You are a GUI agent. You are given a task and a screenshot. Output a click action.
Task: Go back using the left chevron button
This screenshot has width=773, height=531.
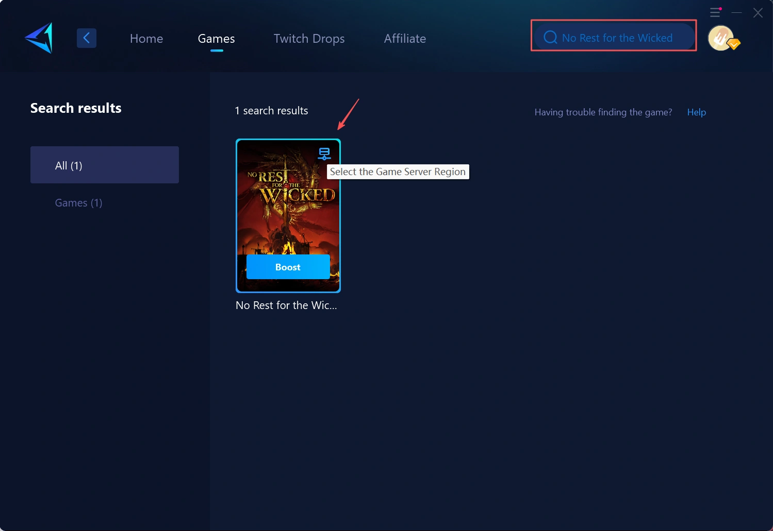tap(87, 38)
